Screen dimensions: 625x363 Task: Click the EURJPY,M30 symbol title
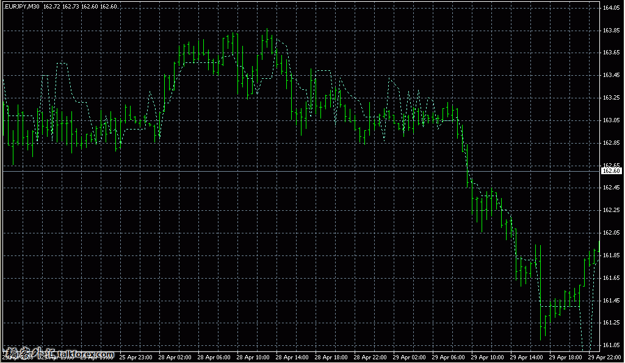pos(21,6)
